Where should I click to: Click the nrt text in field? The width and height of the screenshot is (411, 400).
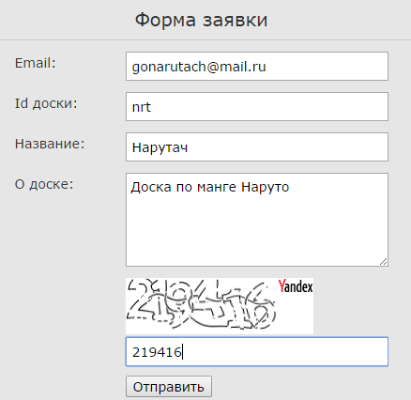[x=142, y=107]
